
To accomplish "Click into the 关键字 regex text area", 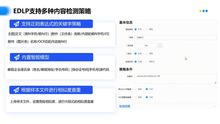I will (175, 79).
